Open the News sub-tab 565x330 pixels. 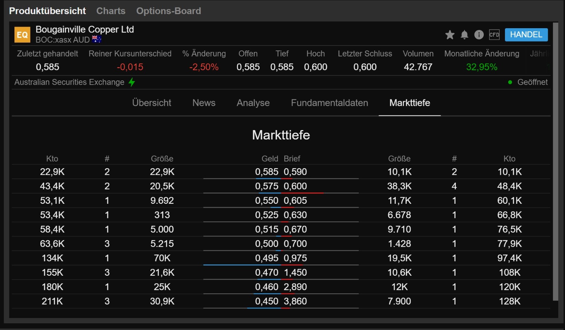tap(204, 103)
